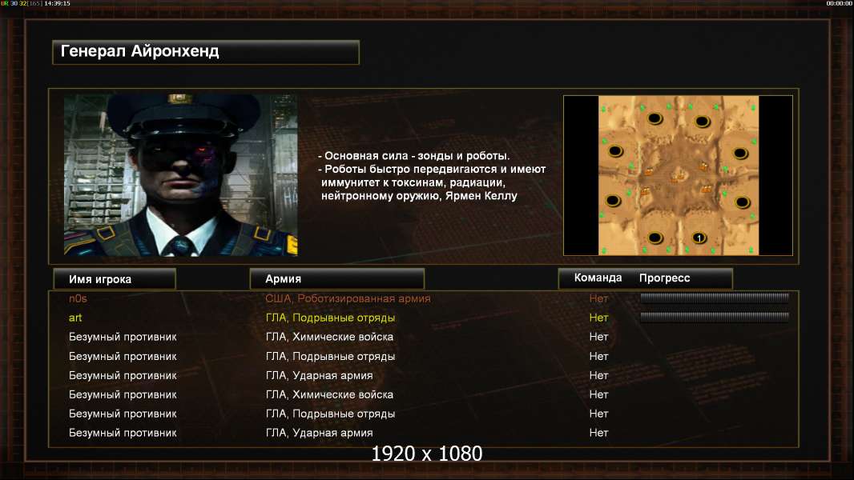Click start position marked 1 on minimap
This screenshot has height=480, width=854.
(x=699, y=238)
